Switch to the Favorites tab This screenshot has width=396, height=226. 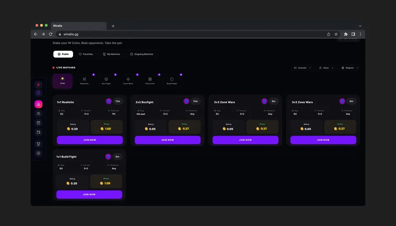pos(86,54)
